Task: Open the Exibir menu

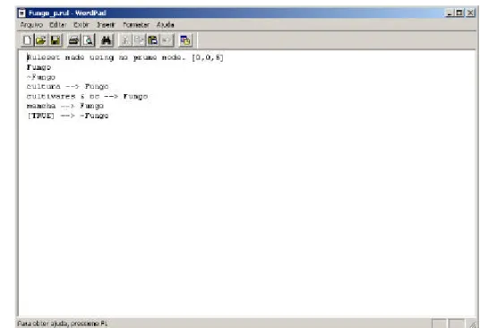Action: click(x=81, y=25)
